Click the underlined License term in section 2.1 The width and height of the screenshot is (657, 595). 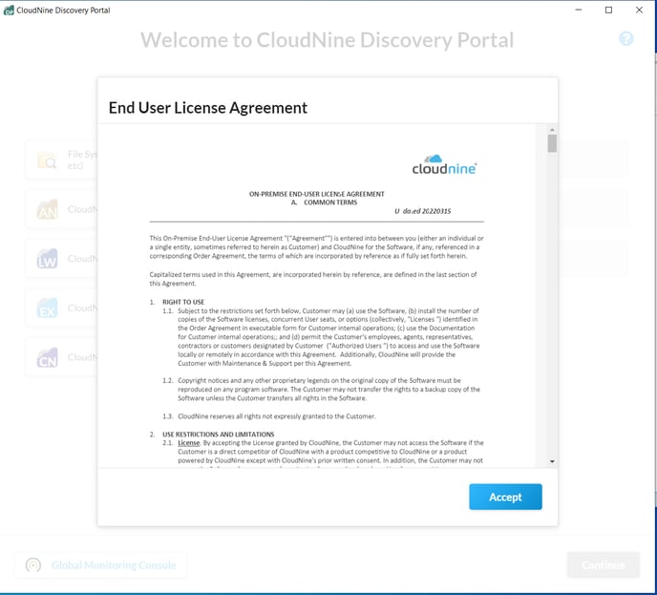189,443
